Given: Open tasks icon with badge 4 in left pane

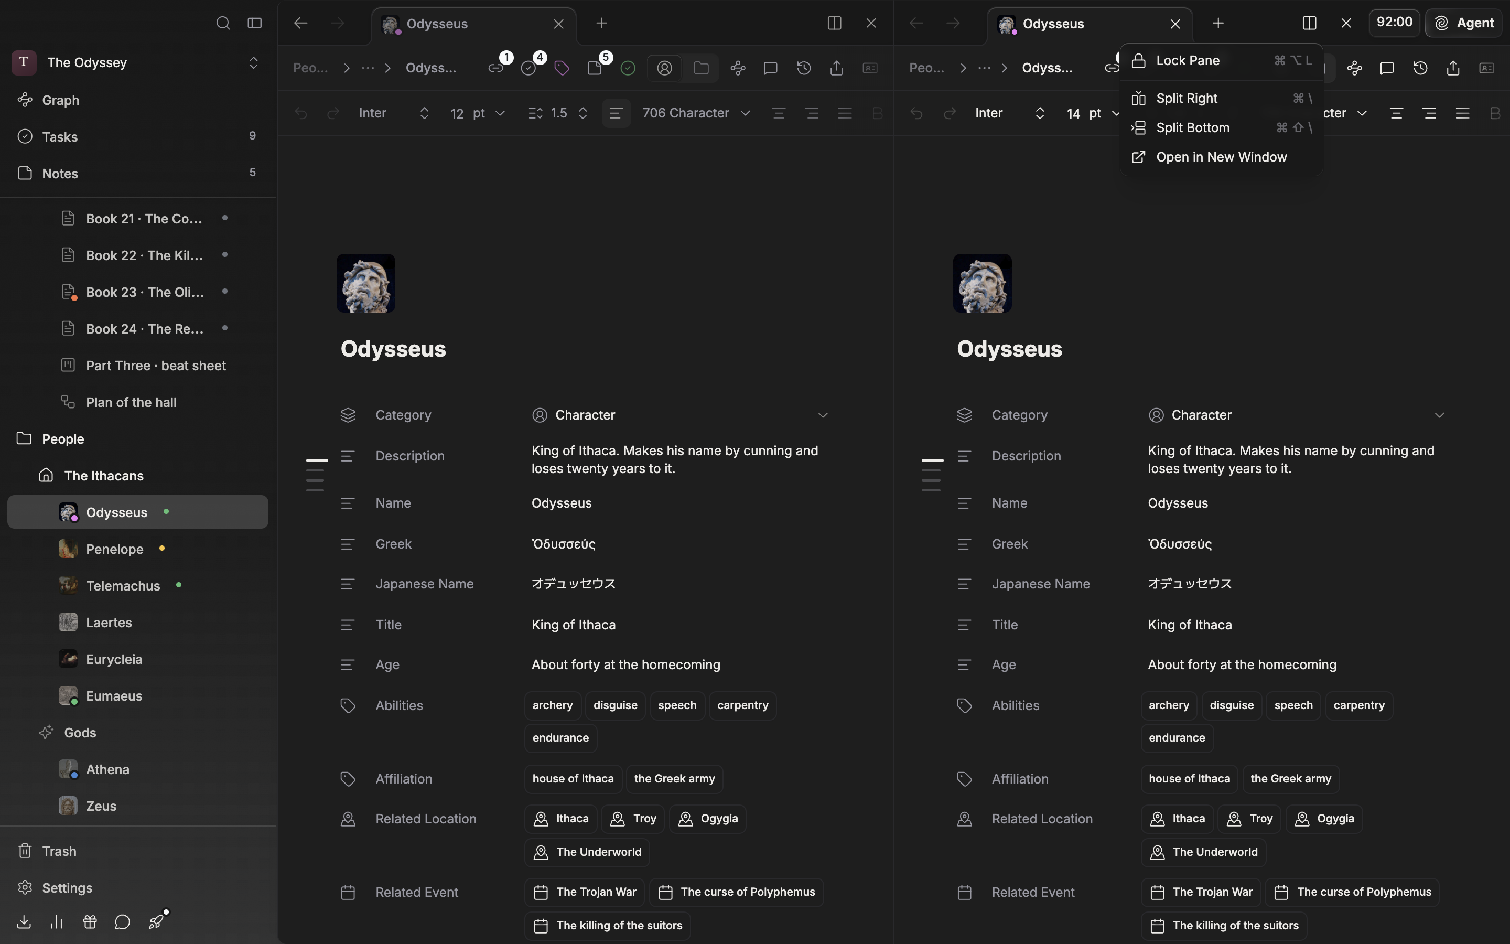Looking at the screenshot, I should point(529,68).
